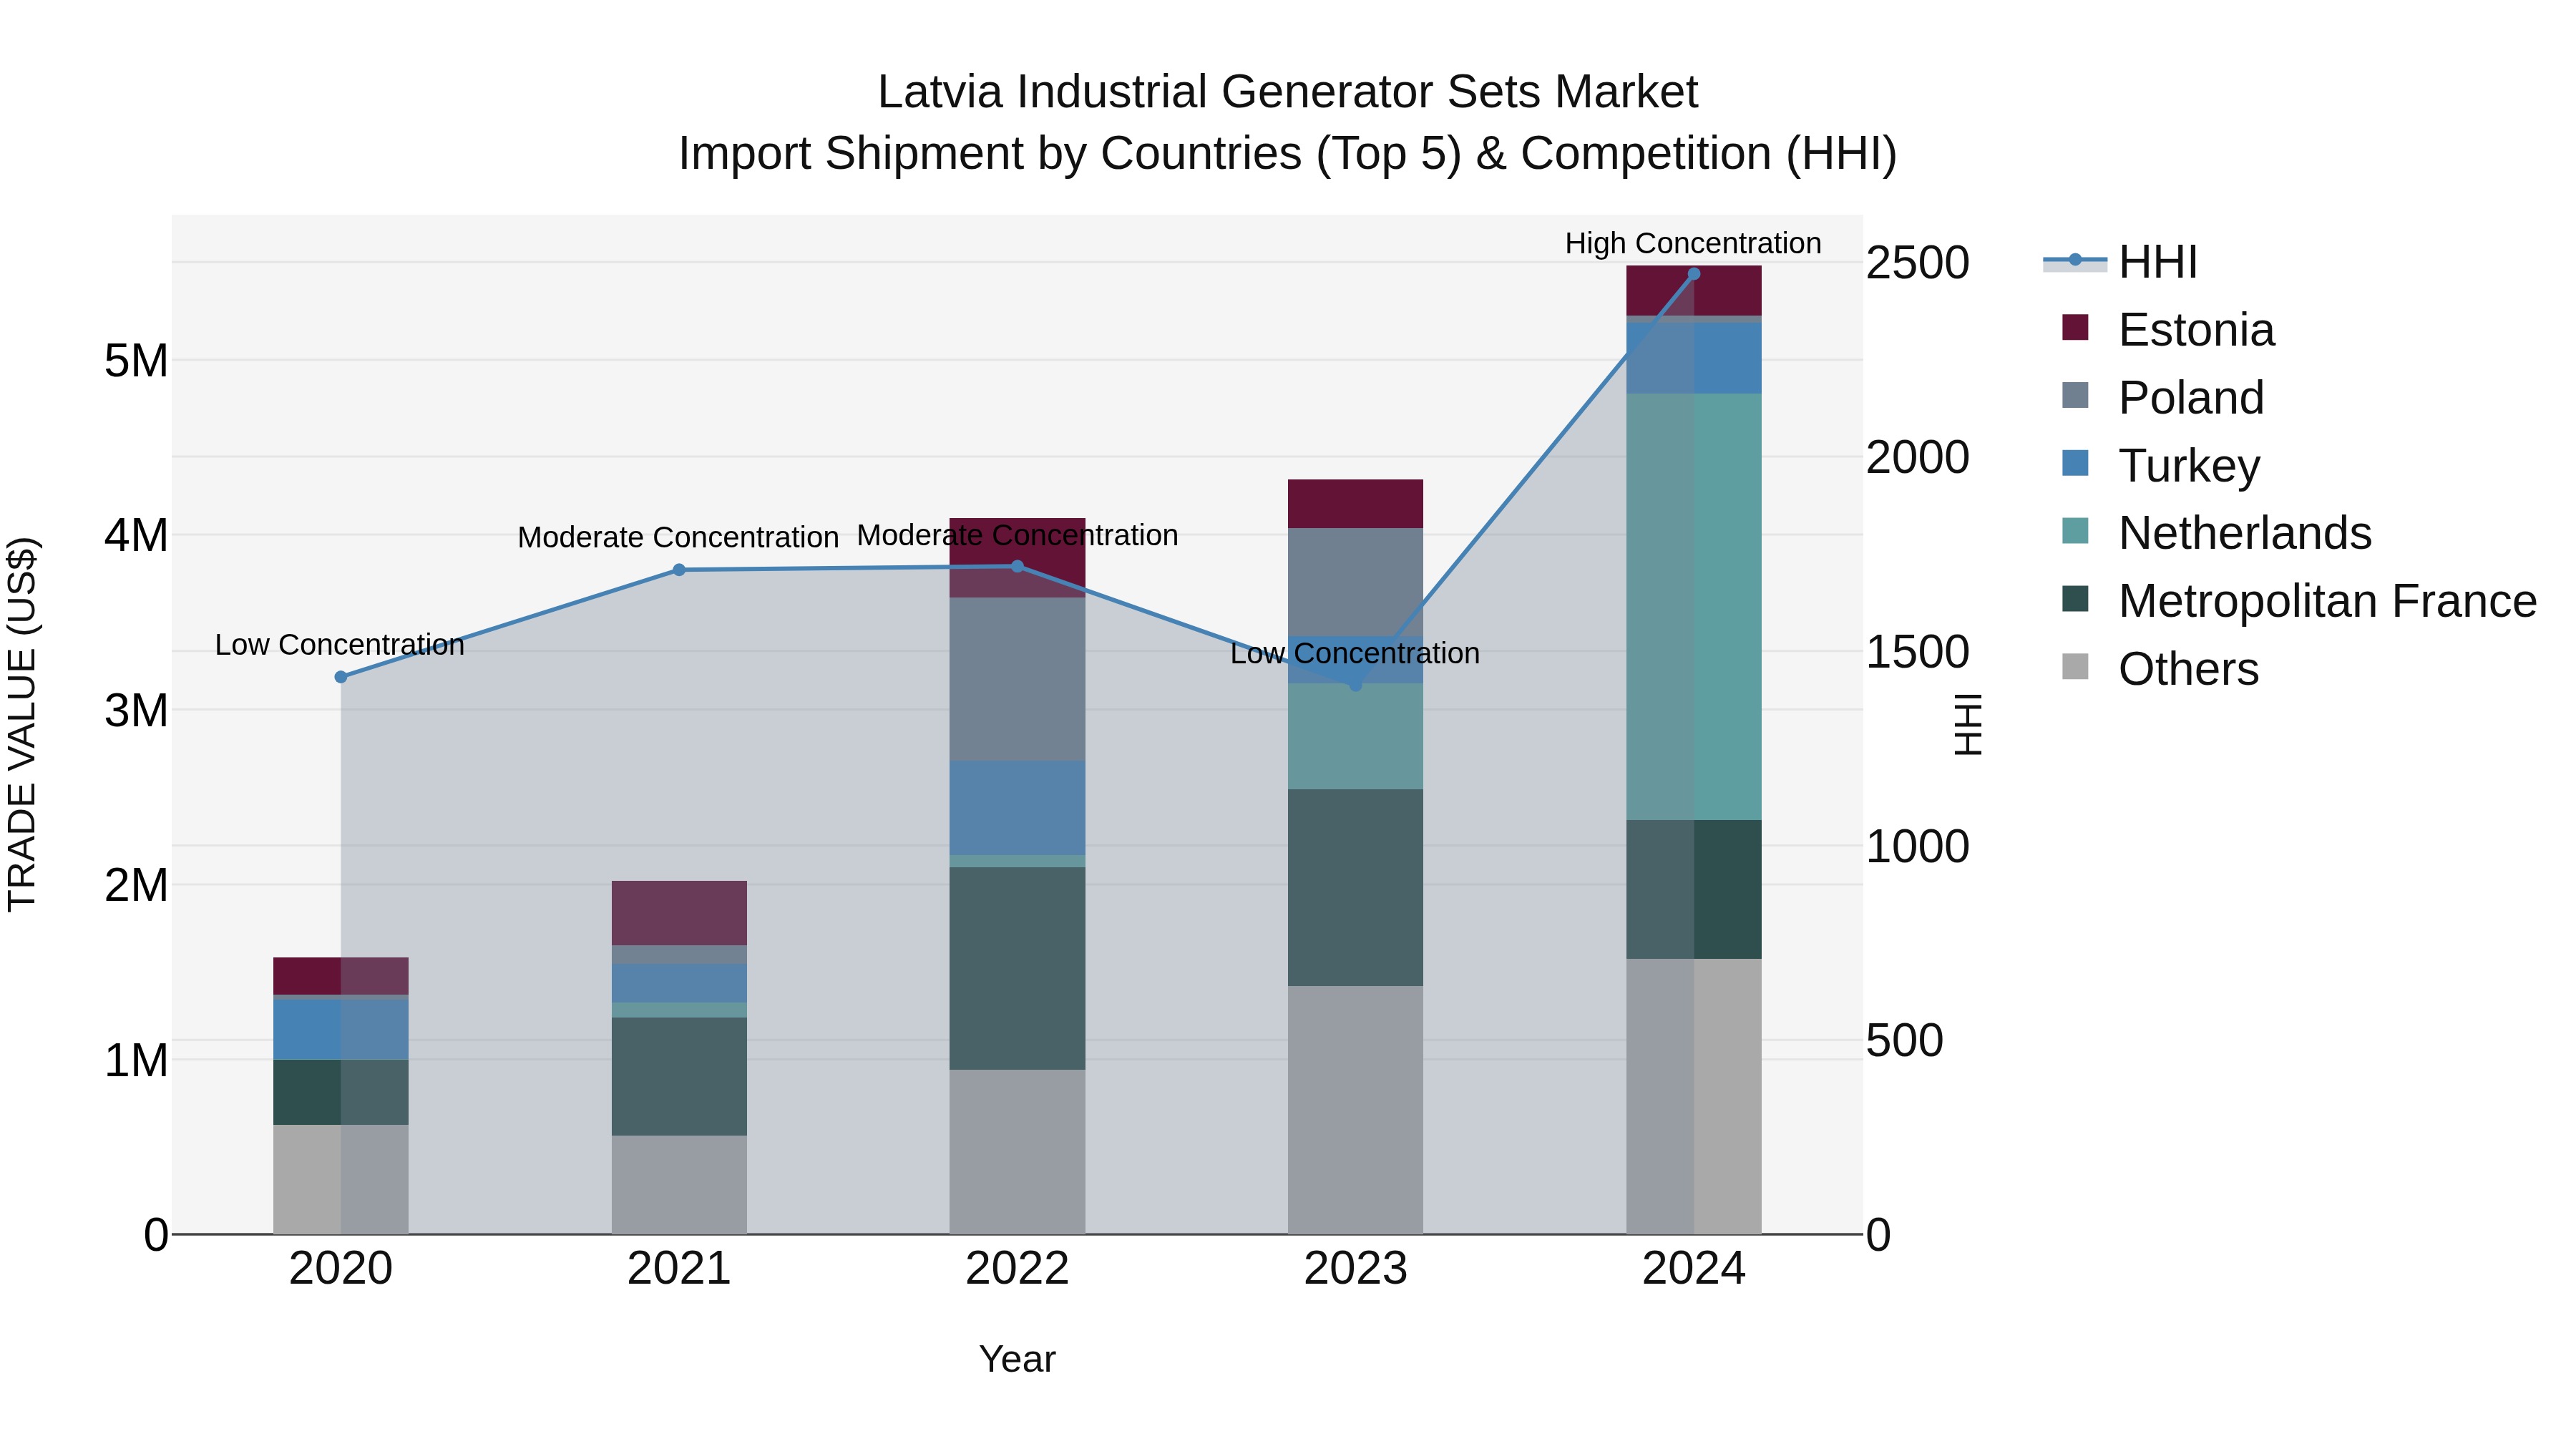
Task: Click the rotated HHI axis title
Action: pyautogui.click(x=1968, y=724)
